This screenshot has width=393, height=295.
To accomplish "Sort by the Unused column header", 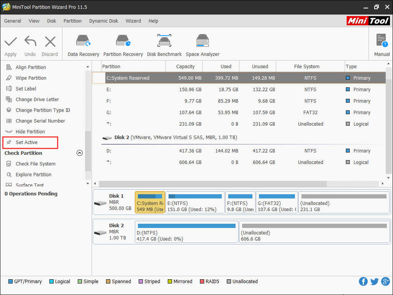I will (x=258, y=66).
